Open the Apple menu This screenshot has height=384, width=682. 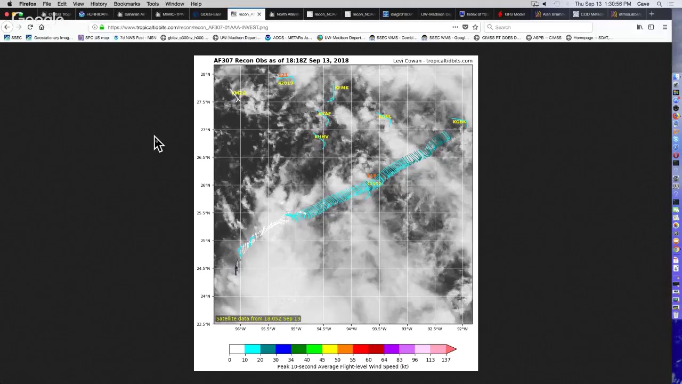pyautogui.click(x=10, y=4)
